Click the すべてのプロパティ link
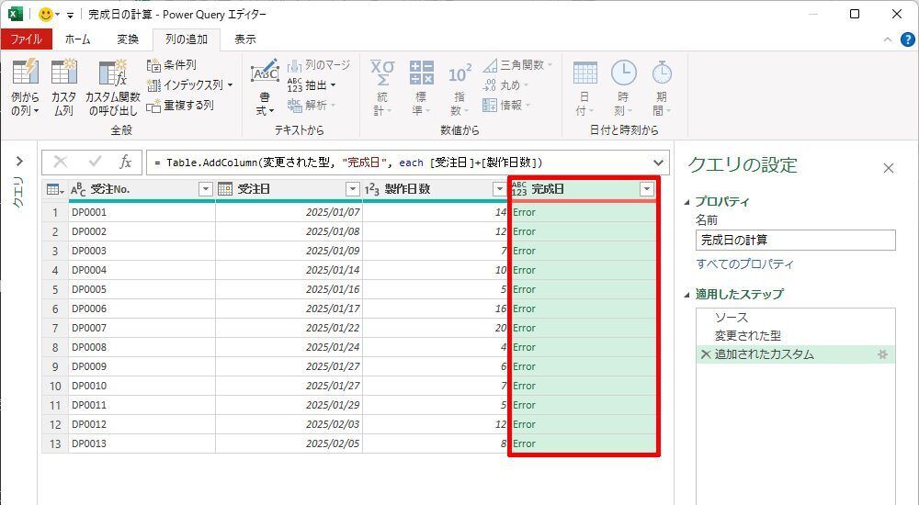Screen dimensions: 919x505 (744, 264)
